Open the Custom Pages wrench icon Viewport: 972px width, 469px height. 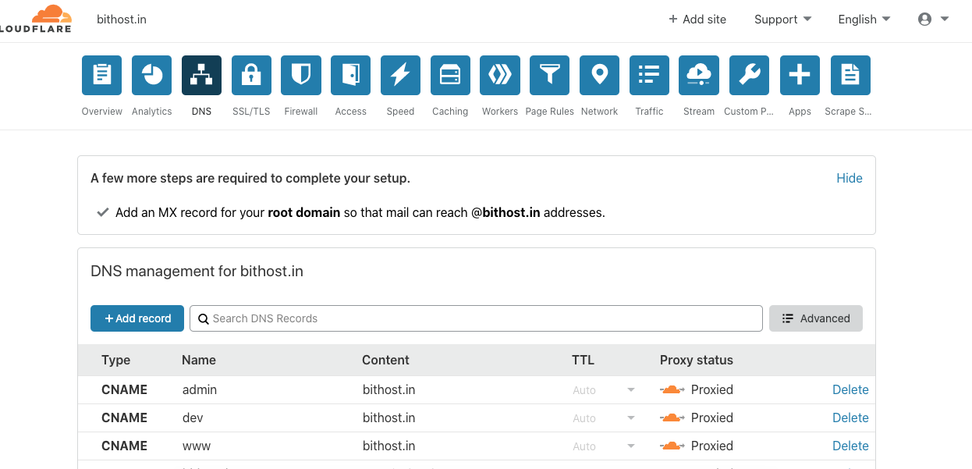pos(749,75)
